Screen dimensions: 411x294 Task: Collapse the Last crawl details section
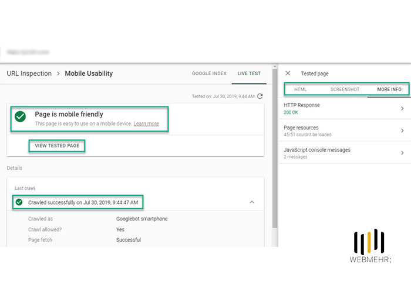[252, 202]
